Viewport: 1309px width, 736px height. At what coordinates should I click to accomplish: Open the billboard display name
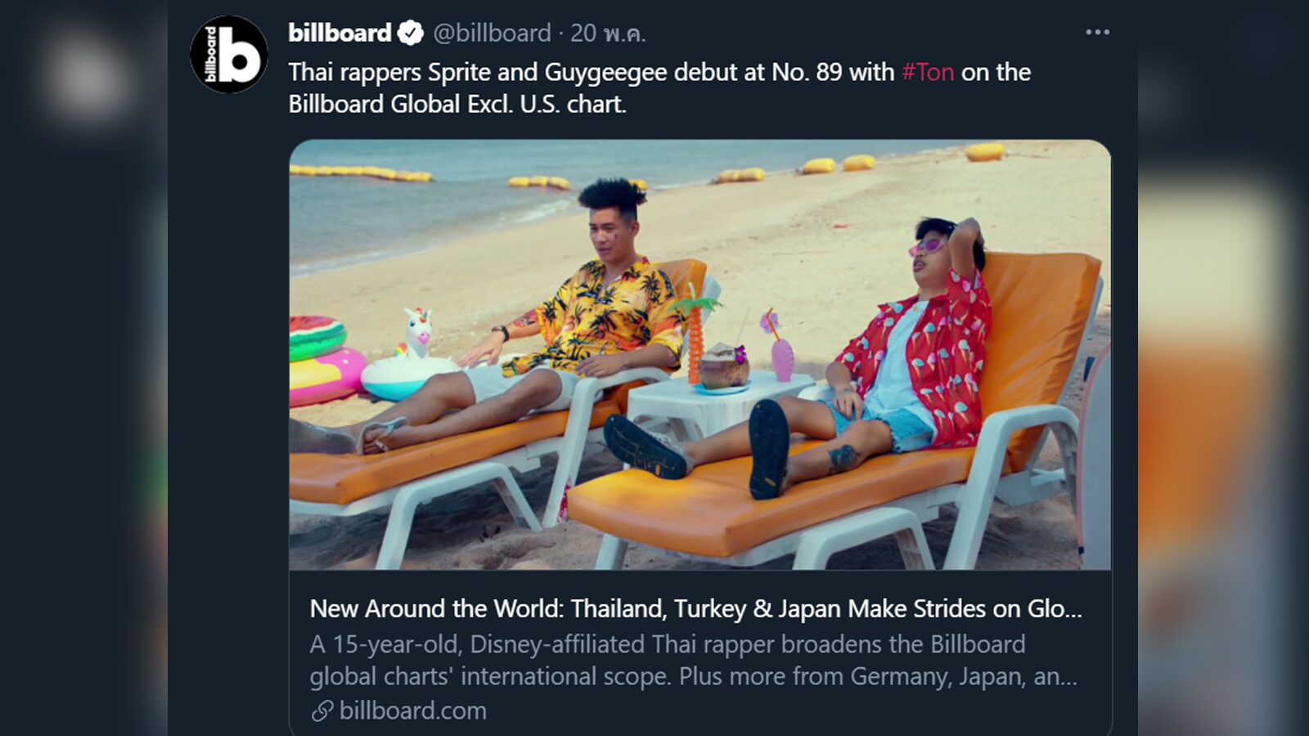(x=340, y=33)
